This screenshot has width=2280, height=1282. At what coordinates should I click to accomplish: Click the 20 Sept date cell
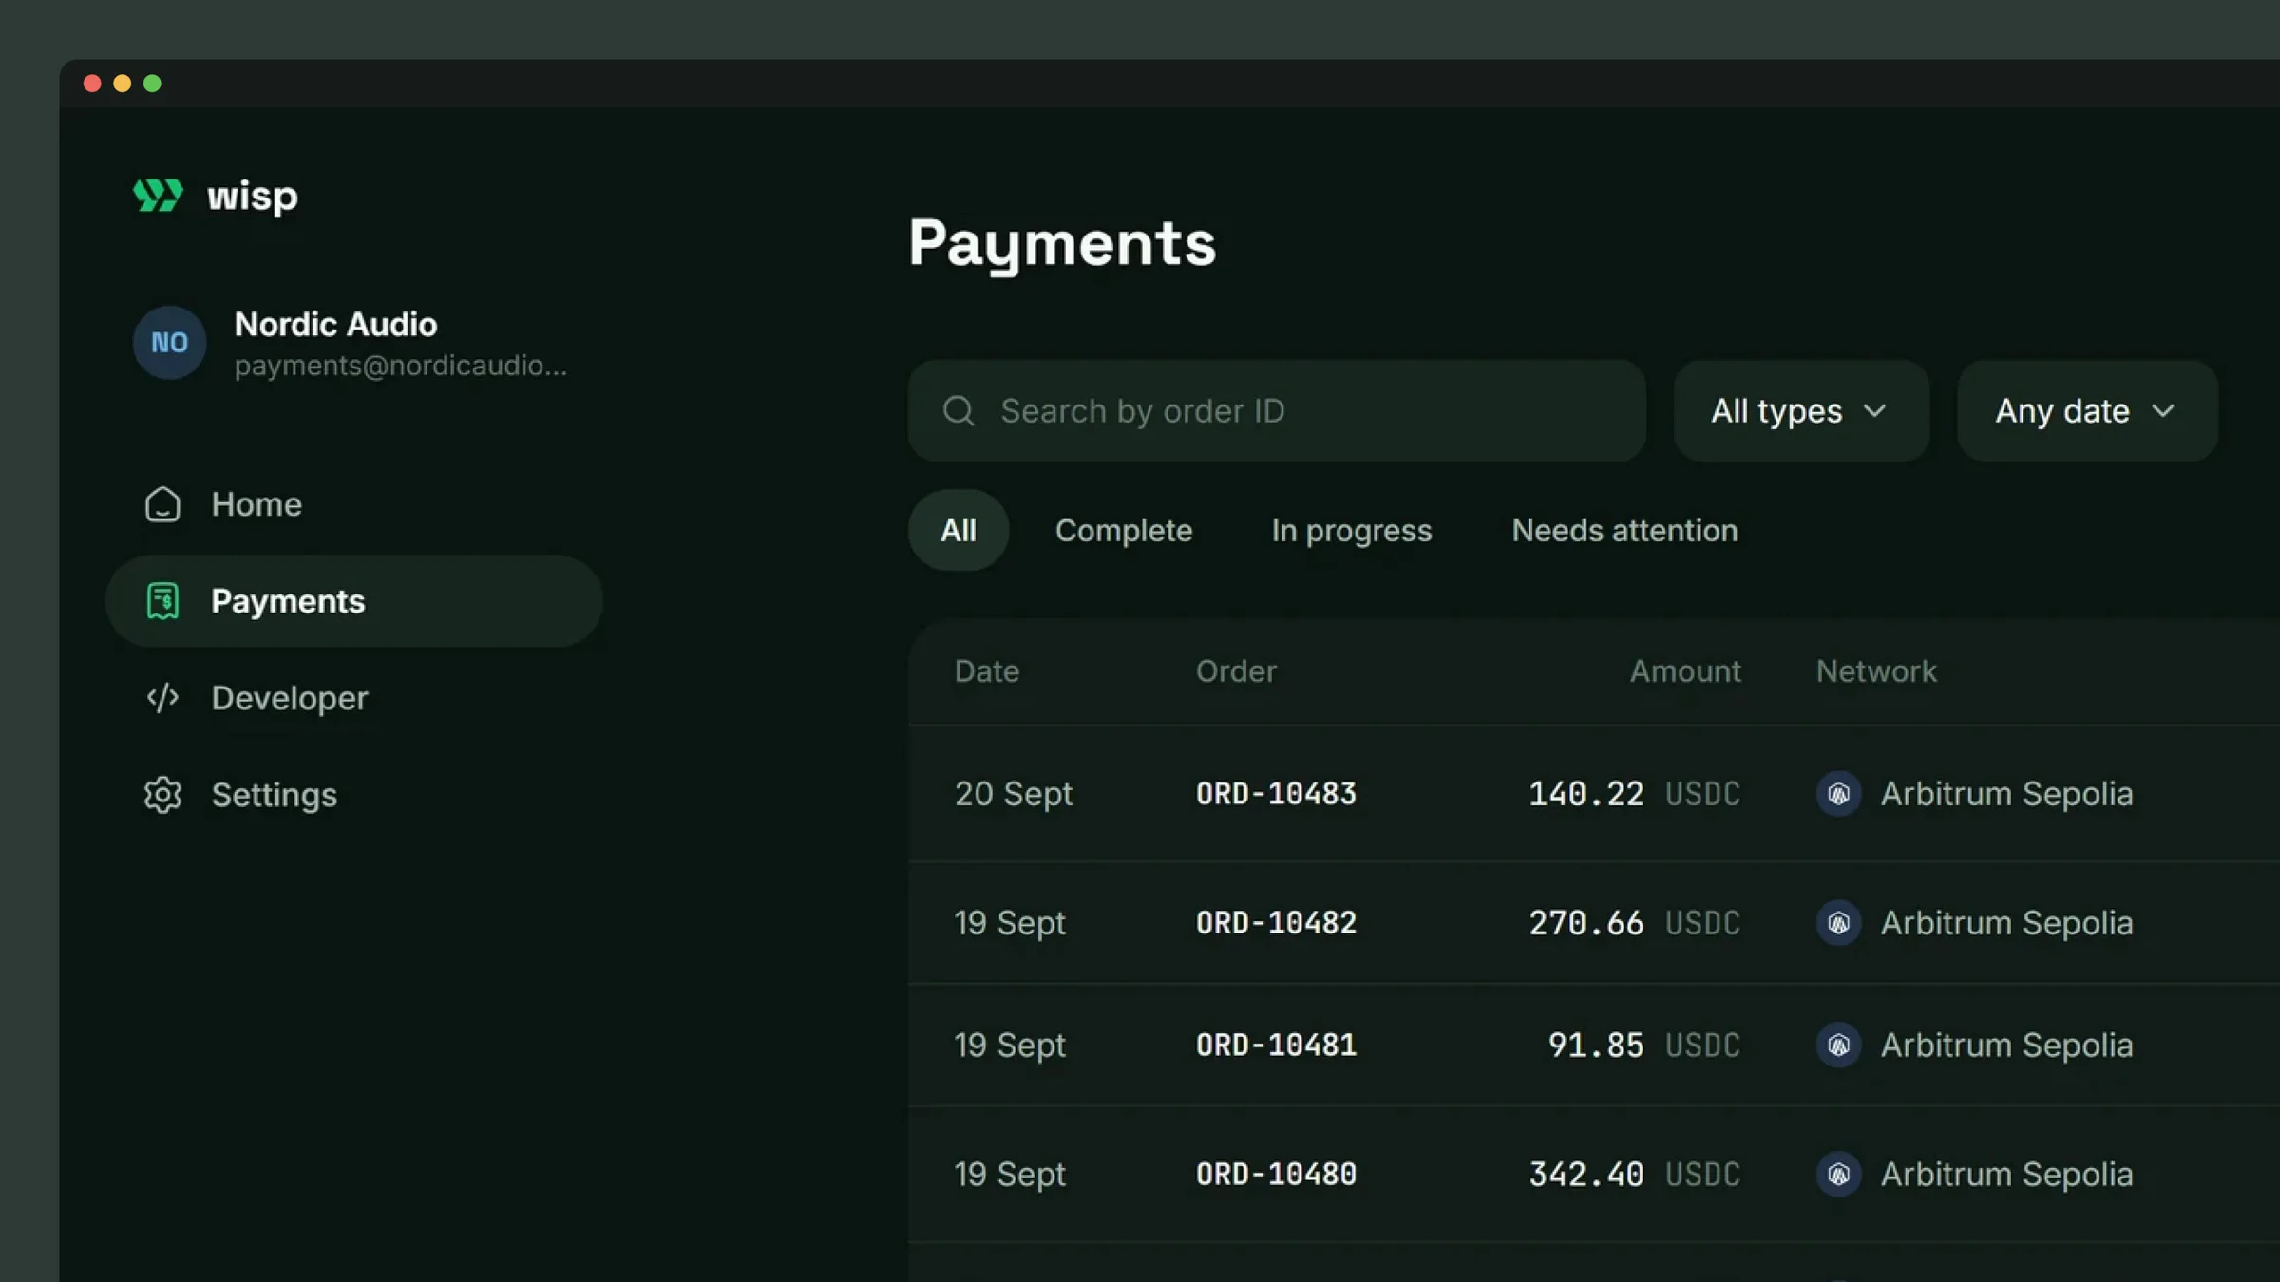tap(1014, 794)
